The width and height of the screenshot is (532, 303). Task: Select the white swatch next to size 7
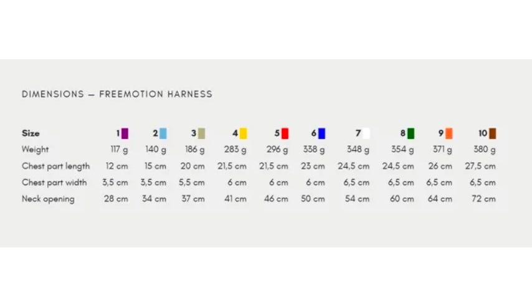pos(366,133)
